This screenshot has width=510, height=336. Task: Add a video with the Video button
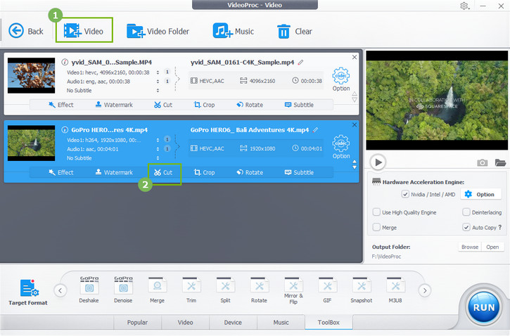pyautogui.click(x=84, y=31)
